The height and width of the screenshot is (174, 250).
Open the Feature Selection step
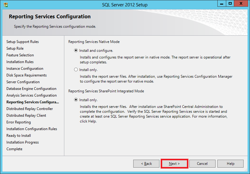click(x=20, y=55)
